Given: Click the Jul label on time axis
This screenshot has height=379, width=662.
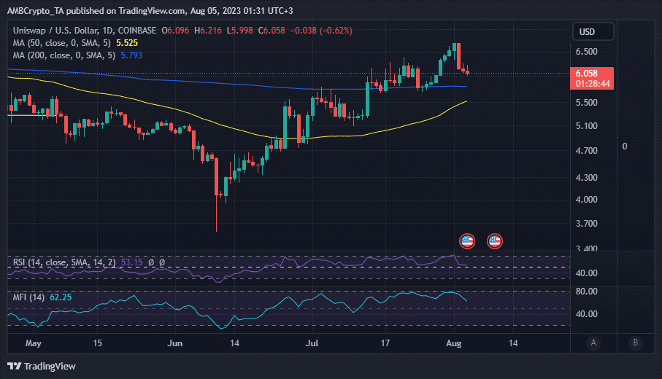Looking at the screenshot, I should pos(312,343).
